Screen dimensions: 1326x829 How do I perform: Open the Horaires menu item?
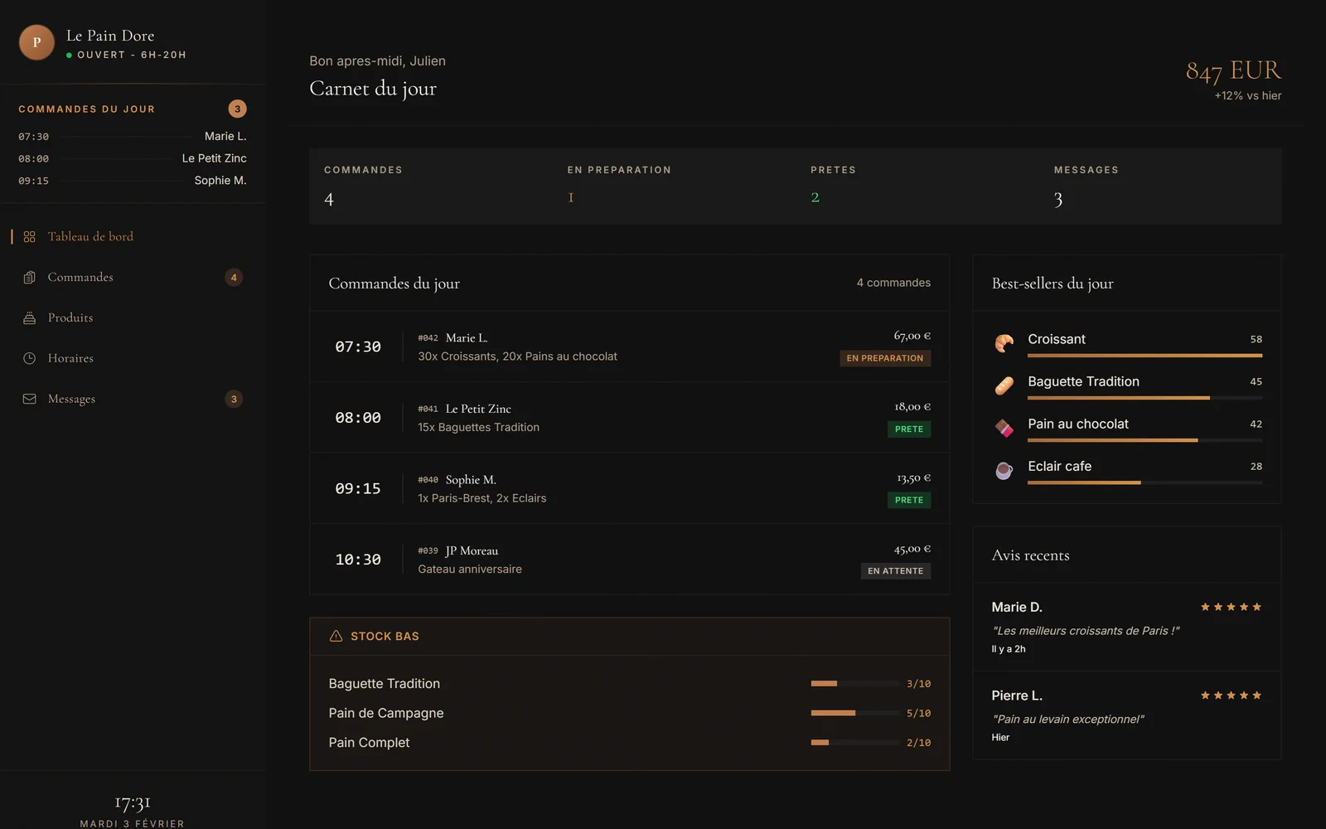[70, 359]
